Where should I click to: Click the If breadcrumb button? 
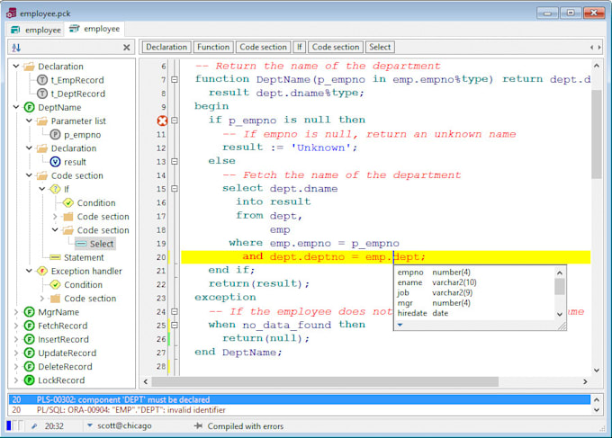click(x=300, y=47)
